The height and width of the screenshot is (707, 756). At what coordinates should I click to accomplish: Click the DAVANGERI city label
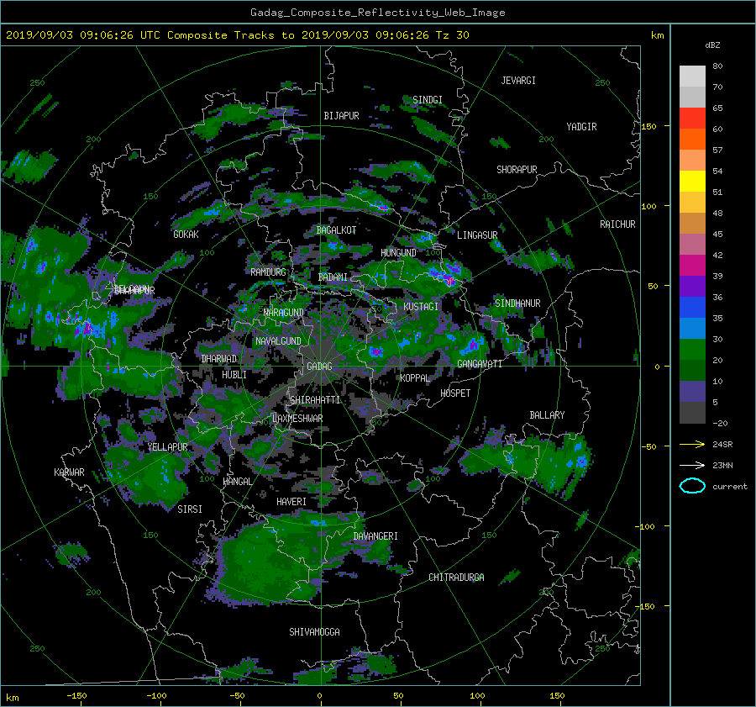[375, 536]
